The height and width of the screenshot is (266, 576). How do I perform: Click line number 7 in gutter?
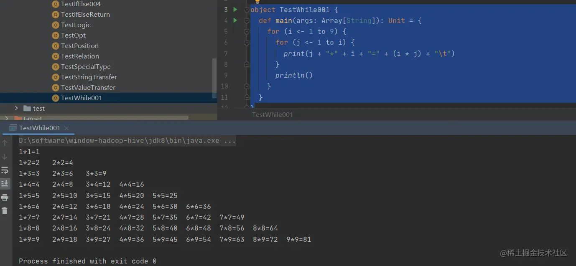click(226, 53)
